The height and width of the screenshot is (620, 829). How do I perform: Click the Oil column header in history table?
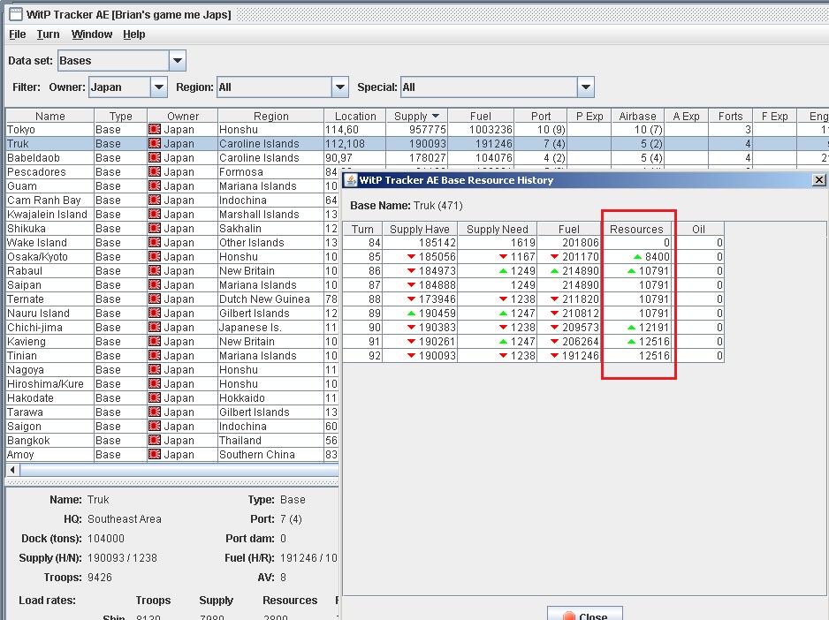click(x=699, y=230)
